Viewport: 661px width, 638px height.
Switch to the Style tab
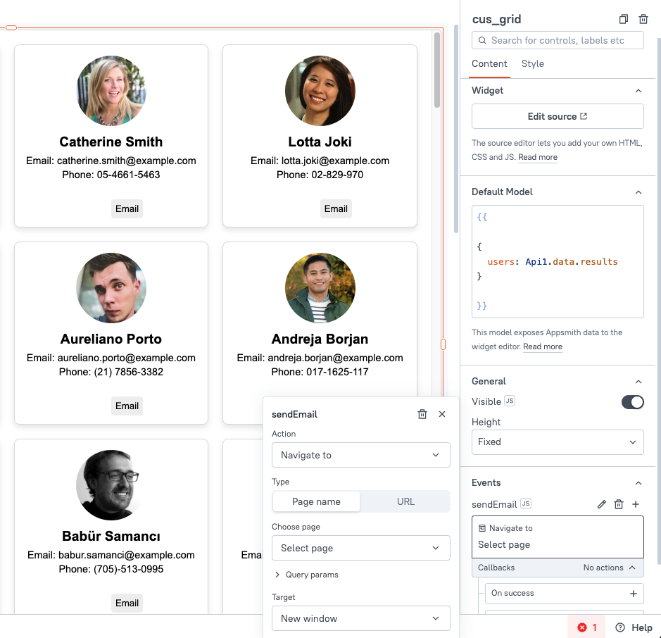[x=532, y=63]
